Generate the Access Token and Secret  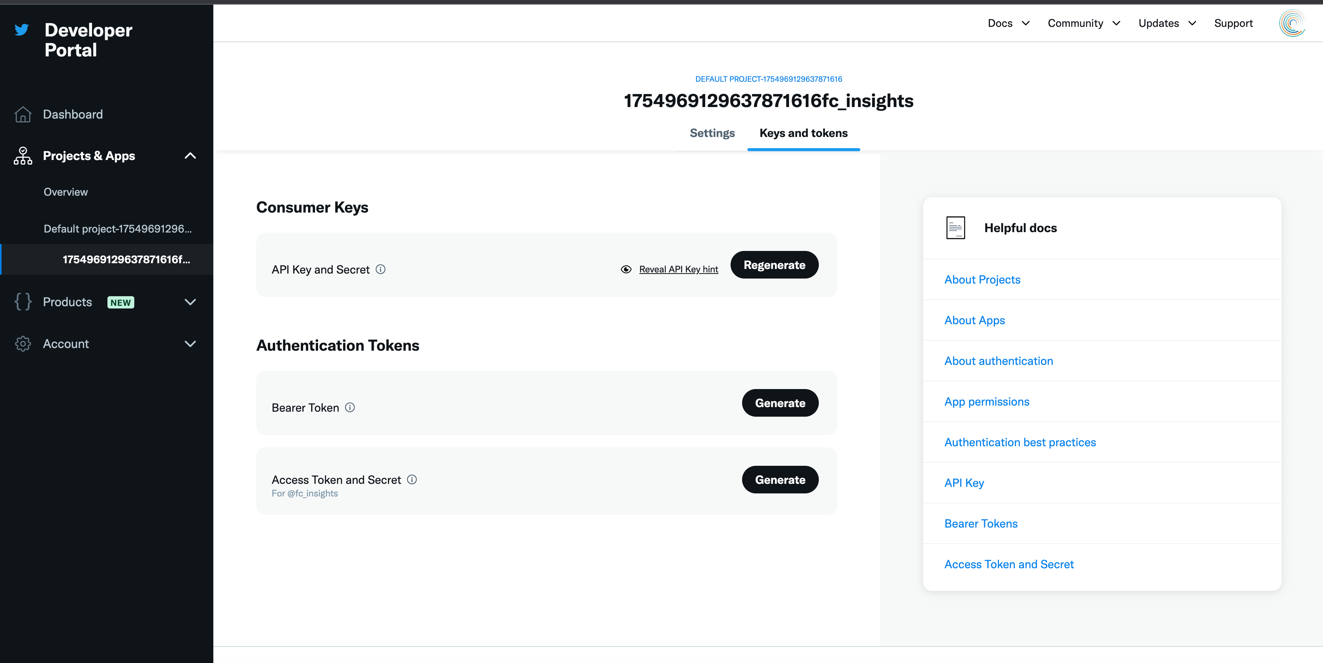point(780,480)
